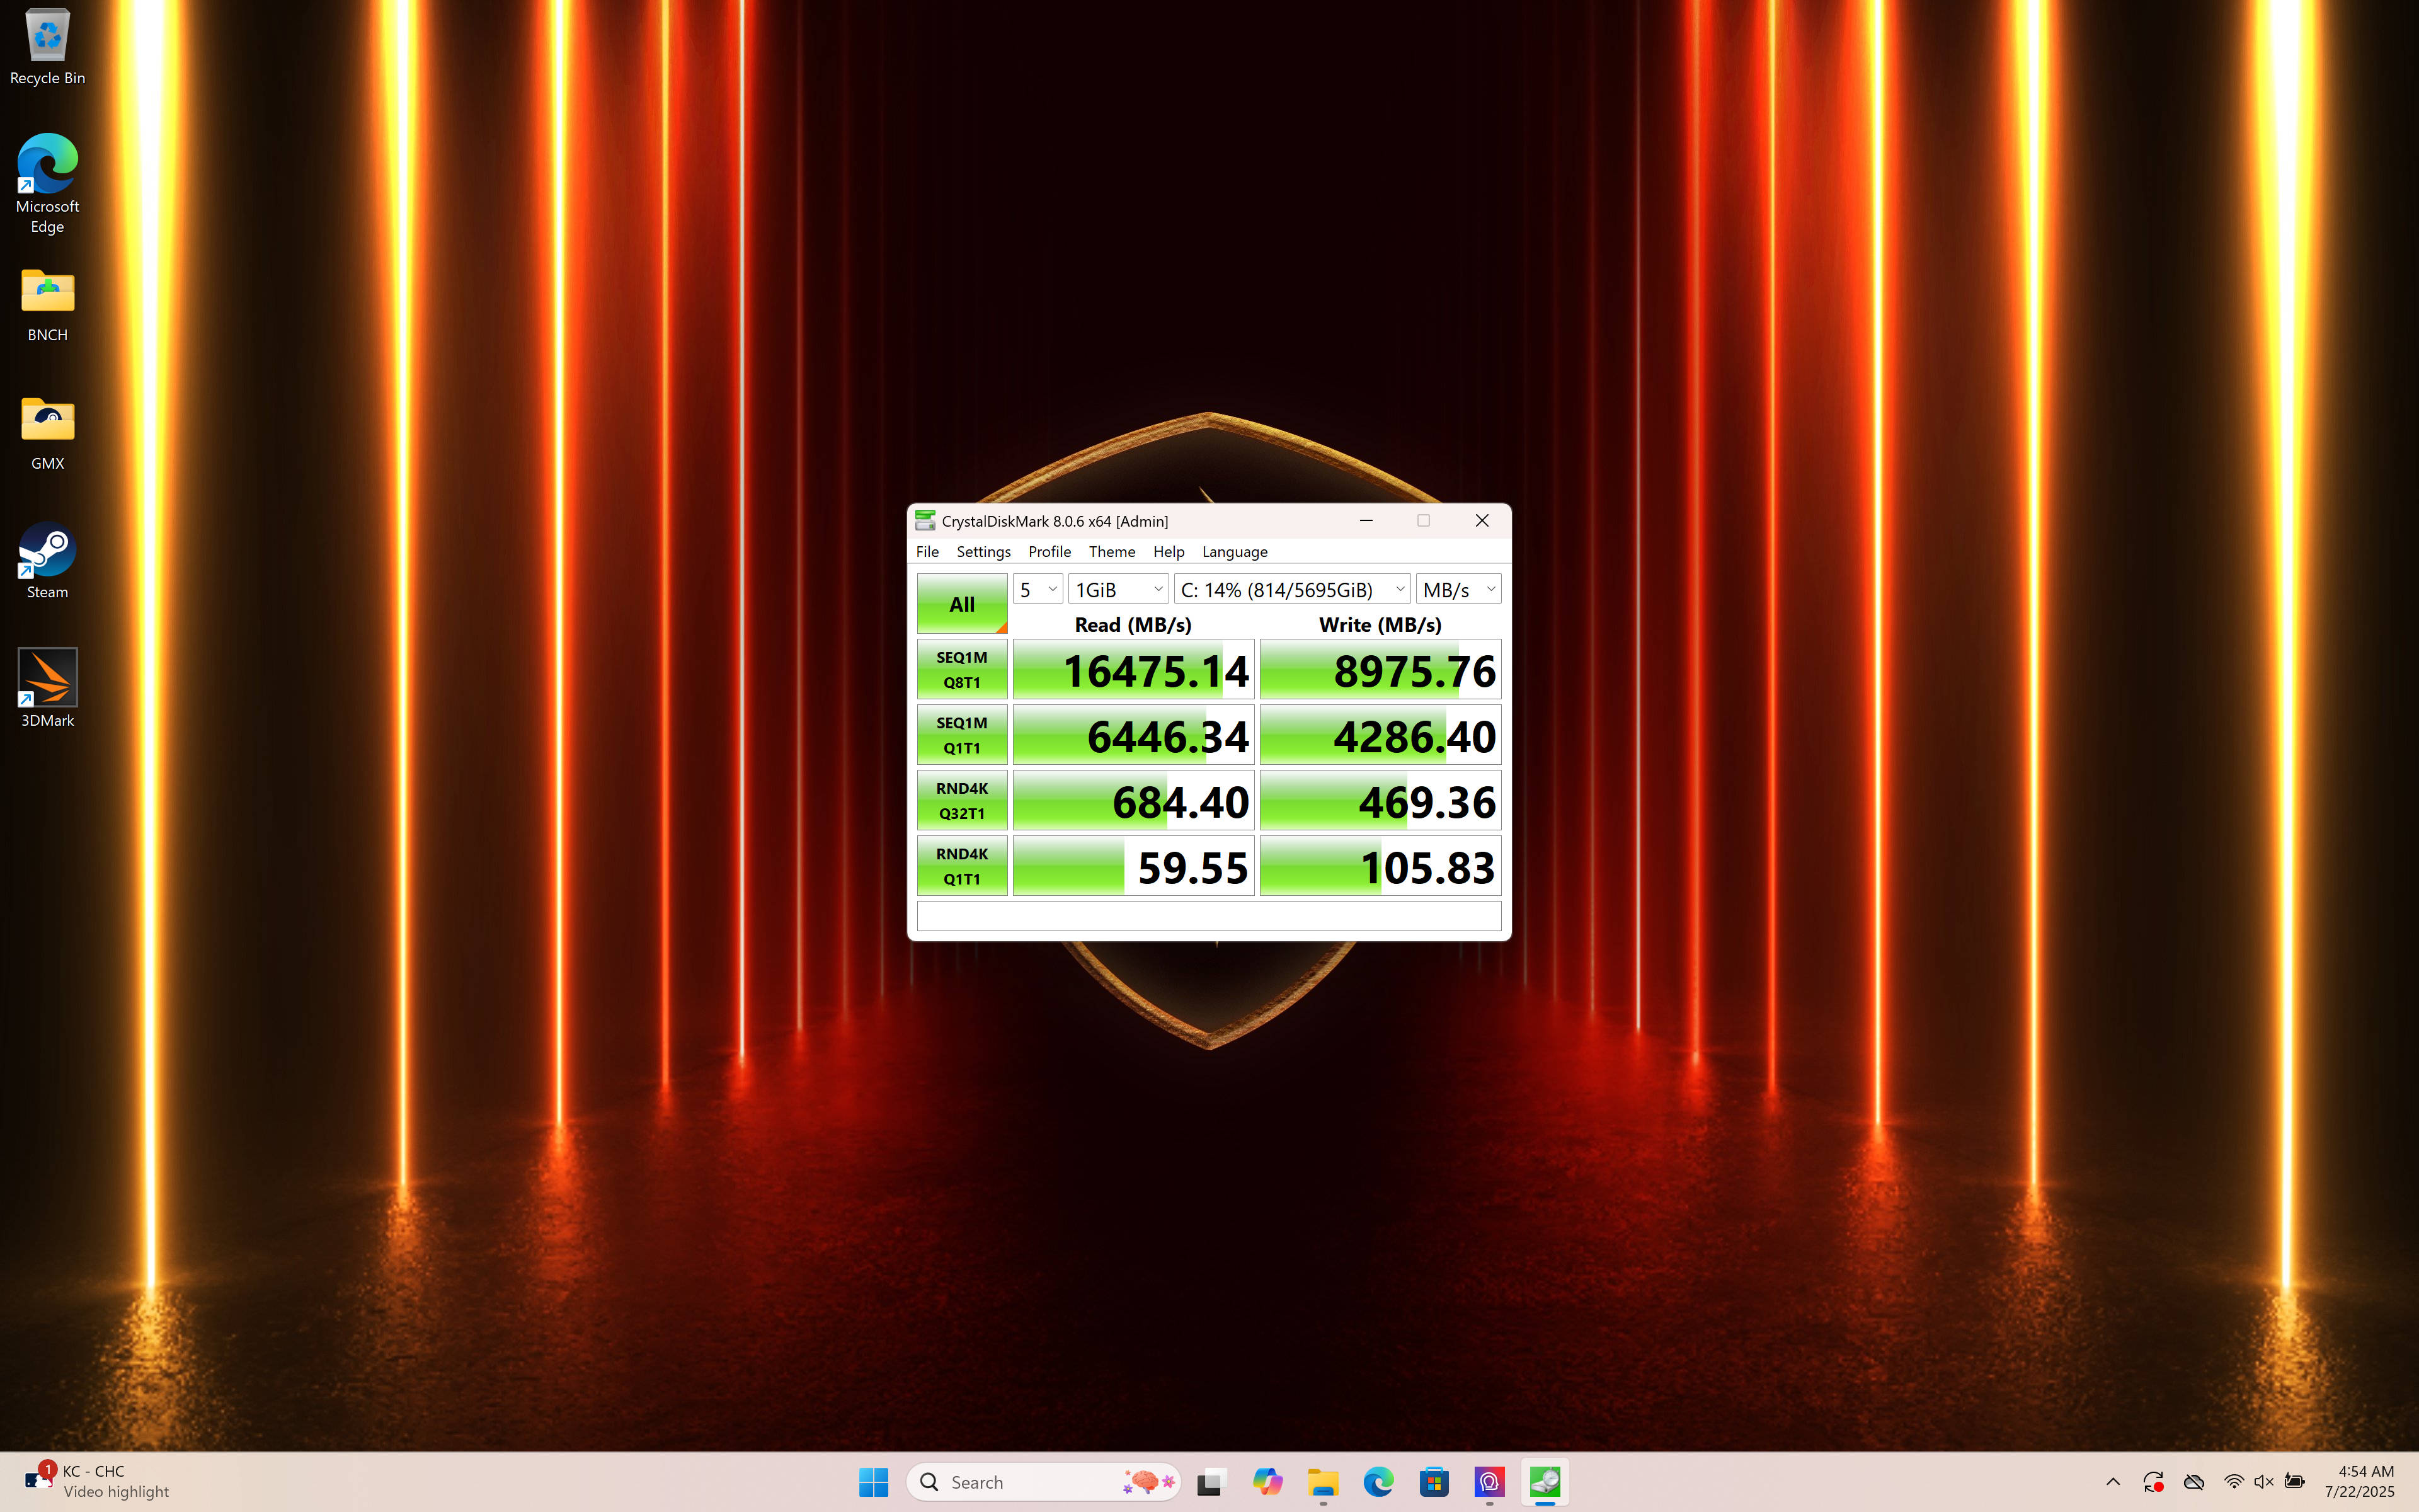Open the Settings menu in CrystalDiskMark

click(x=983, y=552)
